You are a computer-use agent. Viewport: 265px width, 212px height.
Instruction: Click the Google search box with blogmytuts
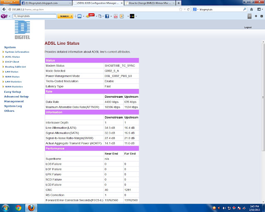pyautogui.click(x=221, y=10)
